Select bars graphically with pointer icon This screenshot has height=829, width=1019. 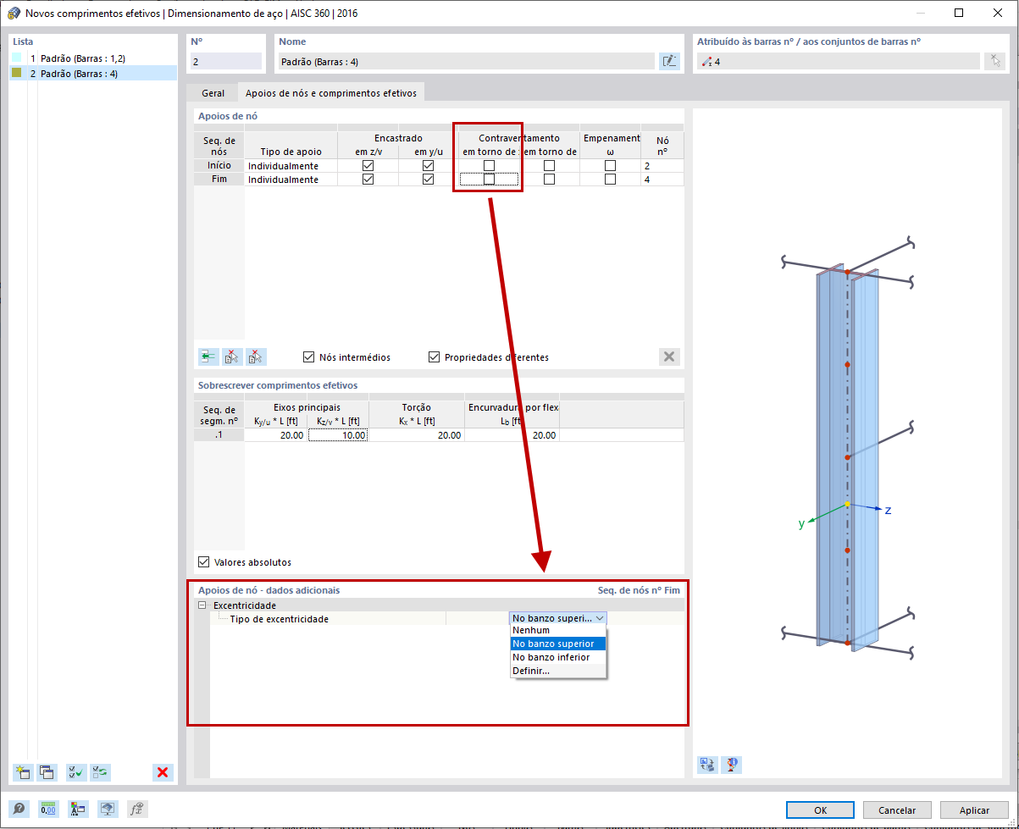click(x=994, y=60)
